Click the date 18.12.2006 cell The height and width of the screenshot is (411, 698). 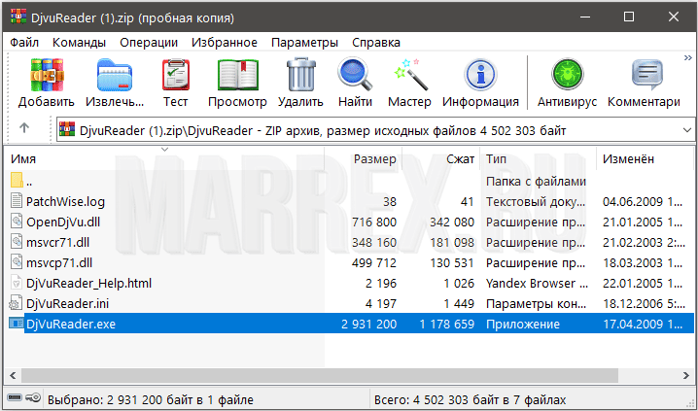[643, 304]
